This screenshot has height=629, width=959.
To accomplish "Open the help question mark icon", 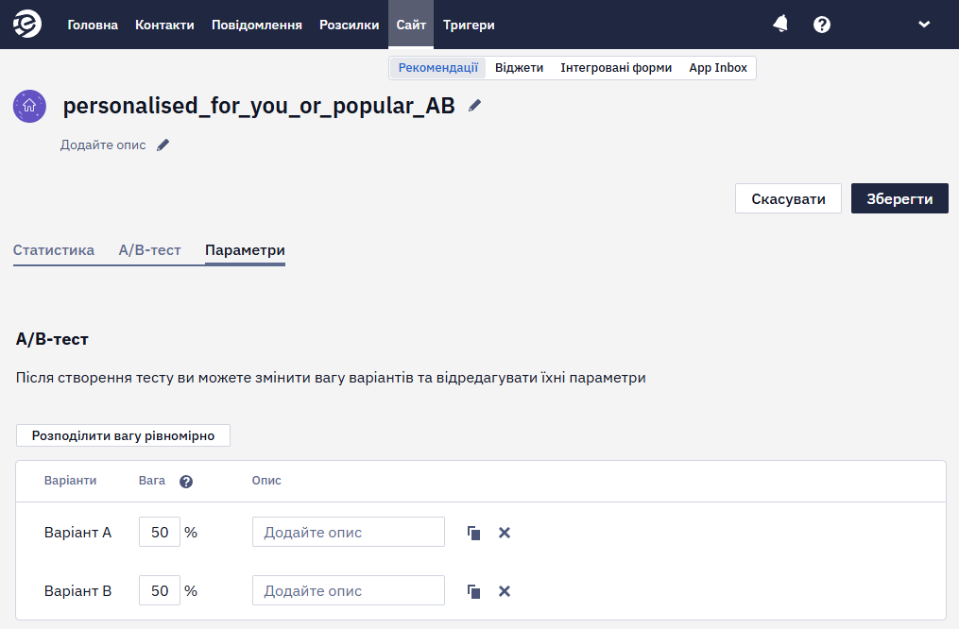I will pyautogui.click(x=822, y=25).
